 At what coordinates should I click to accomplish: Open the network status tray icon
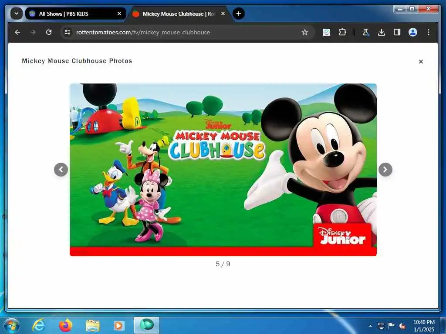pyautogui.click(x=381, y=326)
